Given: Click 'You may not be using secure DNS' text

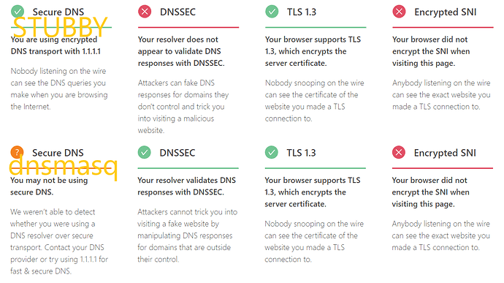Looking at the screenshot, I should [x=49, y=186].
